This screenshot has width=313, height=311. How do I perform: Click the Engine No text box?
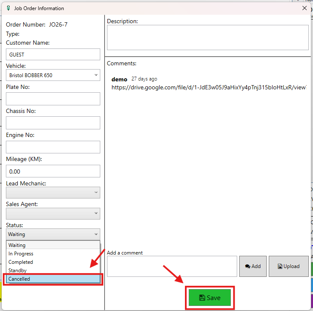[53, 147]
